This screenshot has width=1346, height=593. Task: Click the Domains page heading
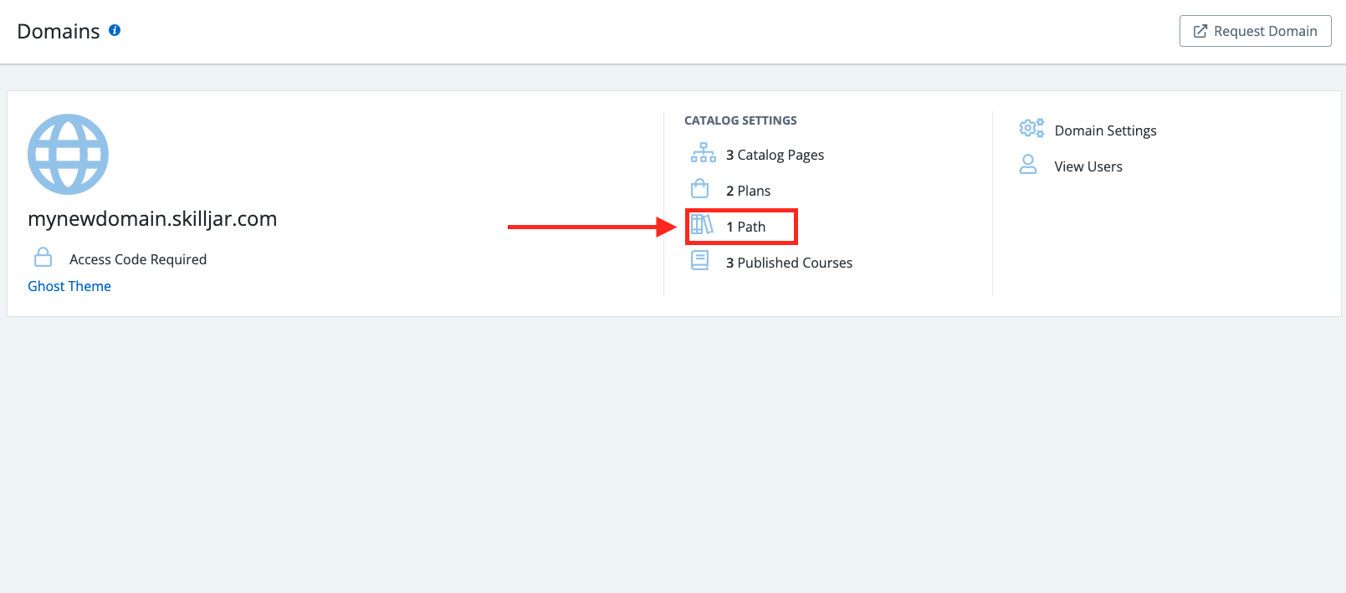point(59,32)
